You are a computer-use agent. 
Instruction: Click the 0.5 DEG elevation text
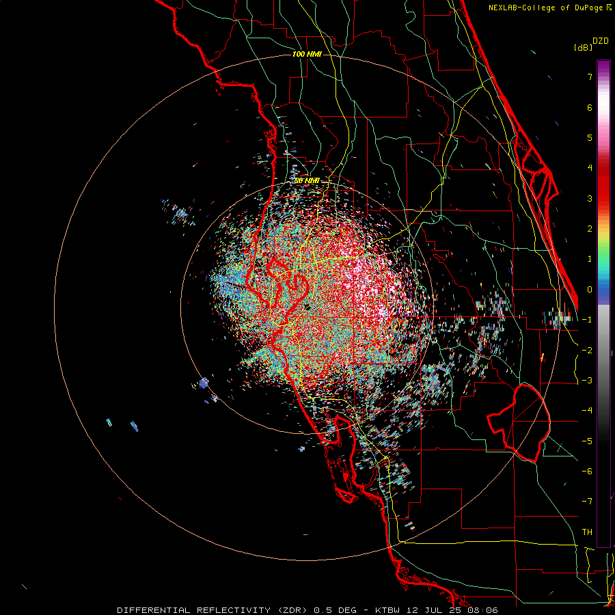pyautogui.click(x=336, y=610)
